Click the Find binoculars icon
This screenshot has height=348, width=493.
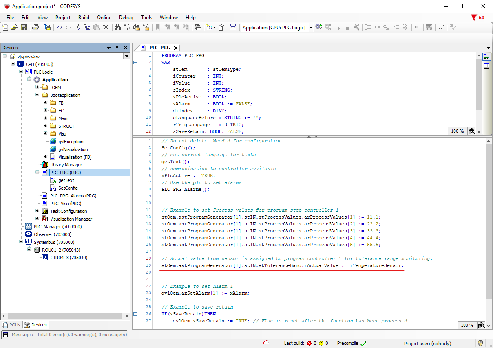pos(117,27)
